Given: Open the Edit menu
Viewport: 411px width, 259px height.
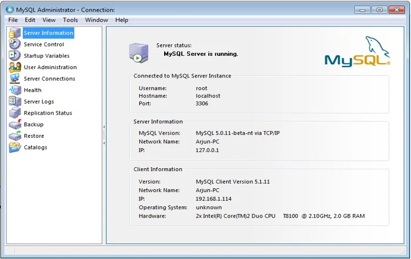Looking at the screenshot, I should click(x=30, y=20).
